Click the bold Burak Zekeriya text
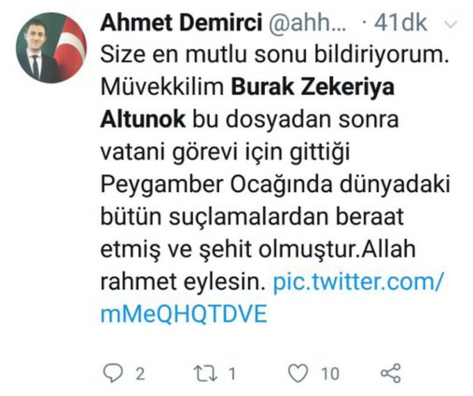The image size is (473, 396). [313, 88]
